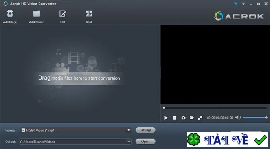Click the Open output folder button
Viewport: 270px width, 149px height.
coord(145,141)
